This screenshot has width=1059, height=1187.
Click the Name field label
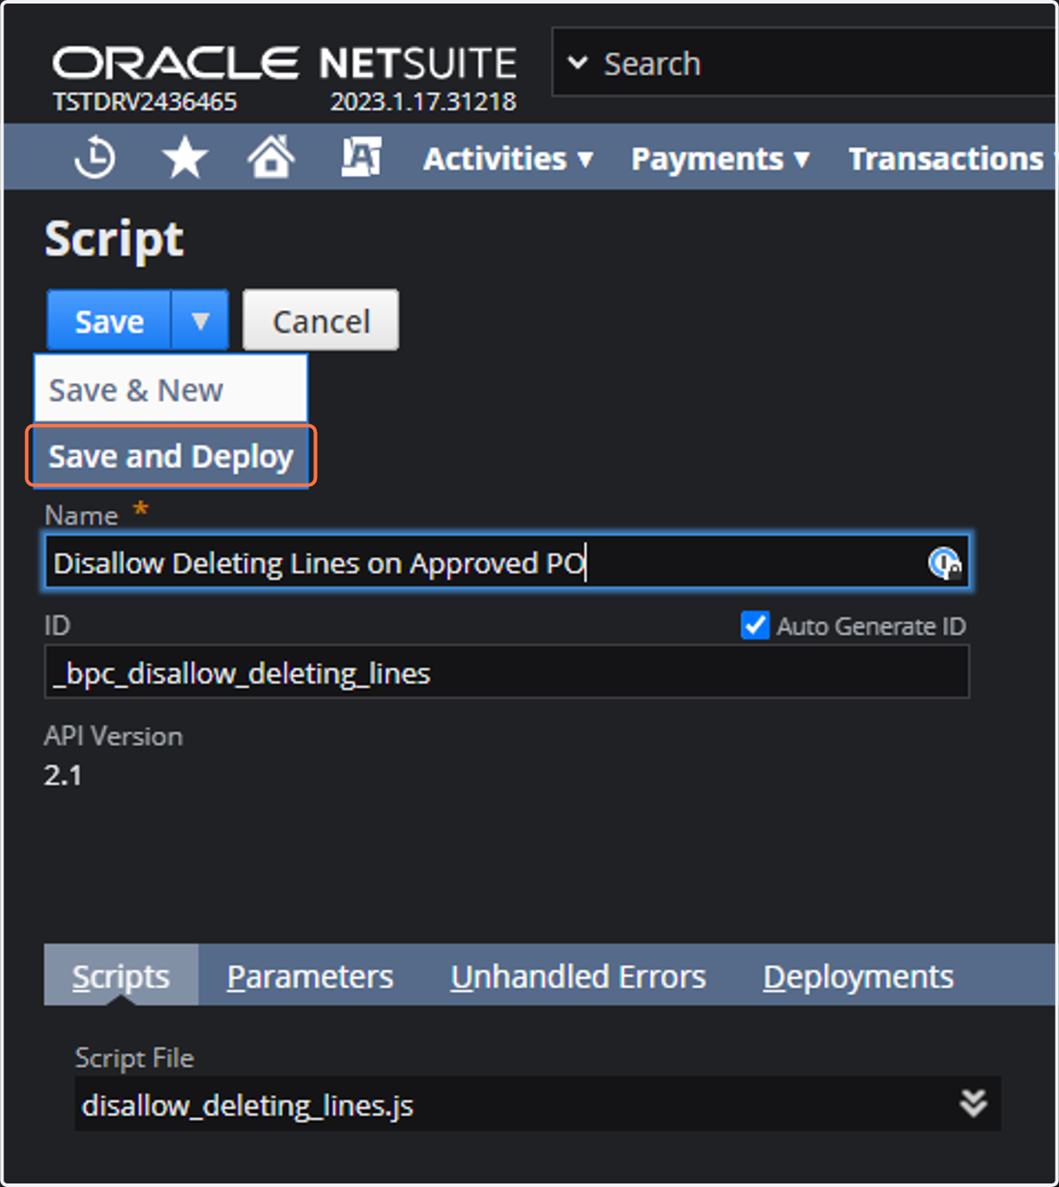[x=81, y=515]
